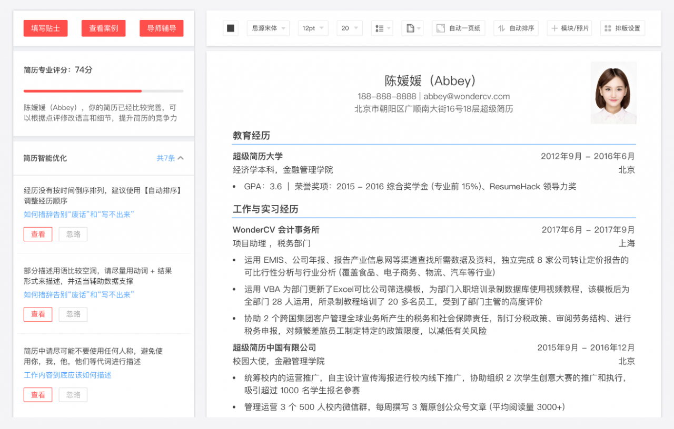The height and width of the screenshot is (429, 674).
Task: Click 忽略 for the sorting suggestion
Action: 73,234
